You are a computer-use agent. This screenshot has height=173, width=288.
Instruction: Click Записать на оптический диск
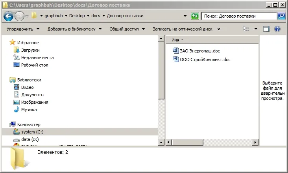[183, 29]
